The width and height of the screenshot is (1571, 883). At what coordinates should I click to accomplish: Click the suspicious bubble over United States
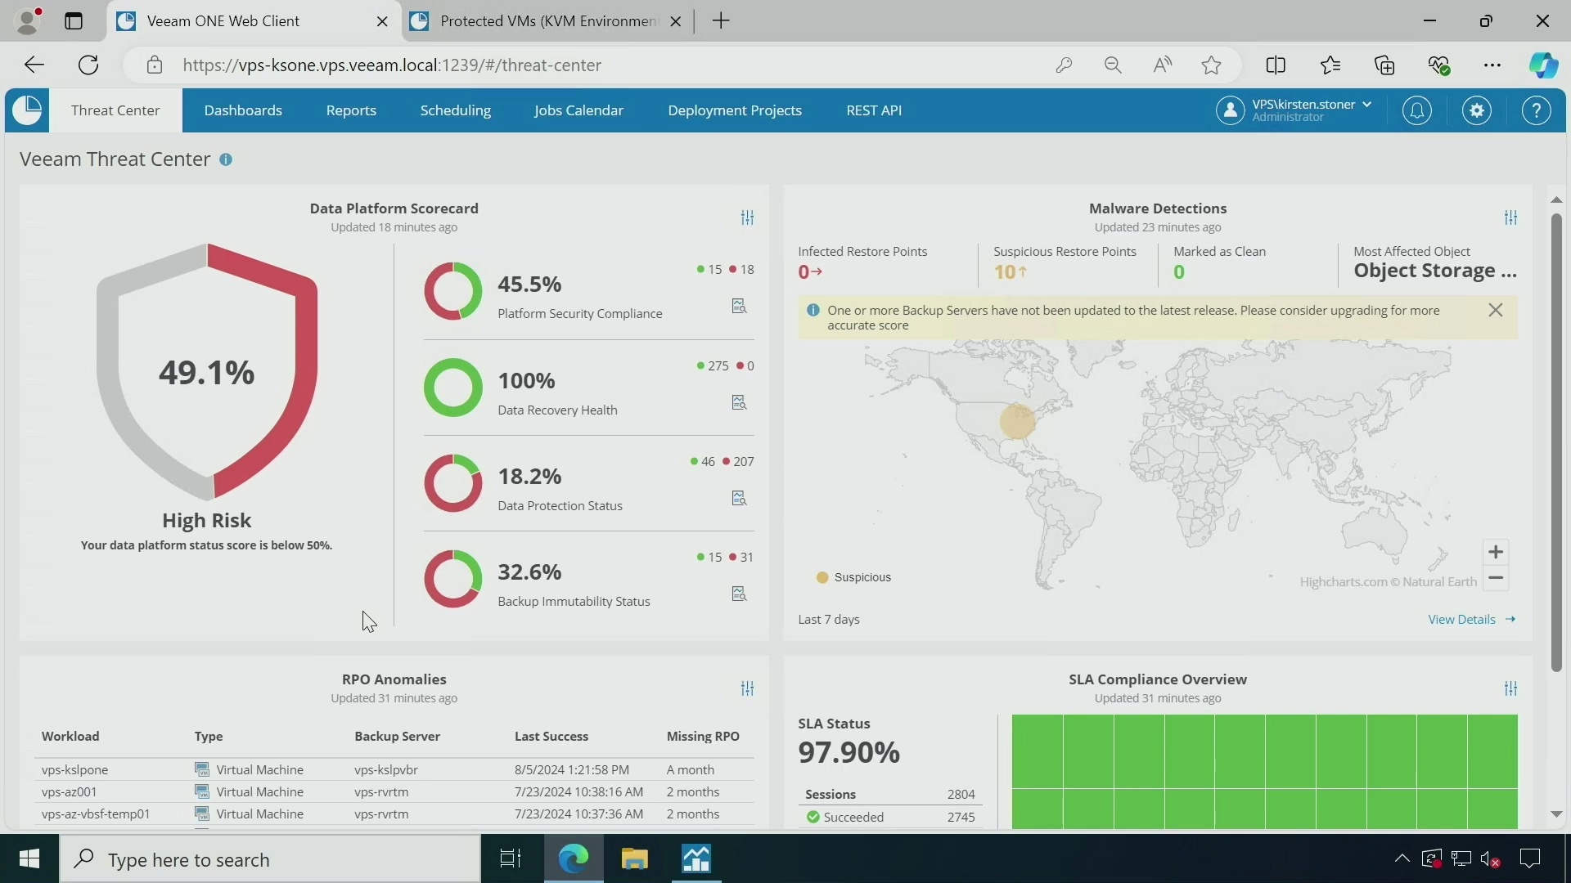[x=1017, y=422]
